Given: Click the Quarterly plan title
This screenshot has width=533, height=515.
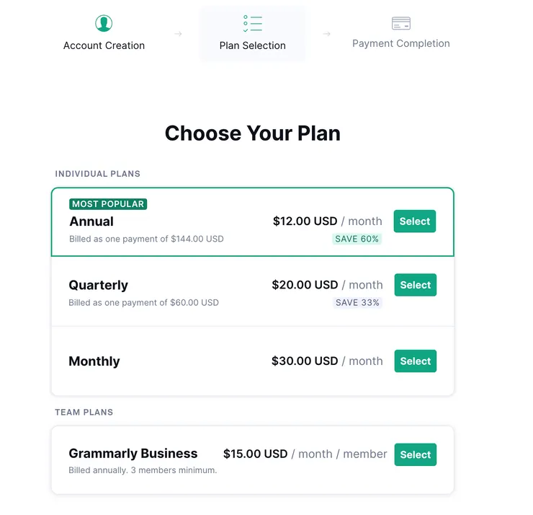Looking at the screenshot, I should (99, 285).
